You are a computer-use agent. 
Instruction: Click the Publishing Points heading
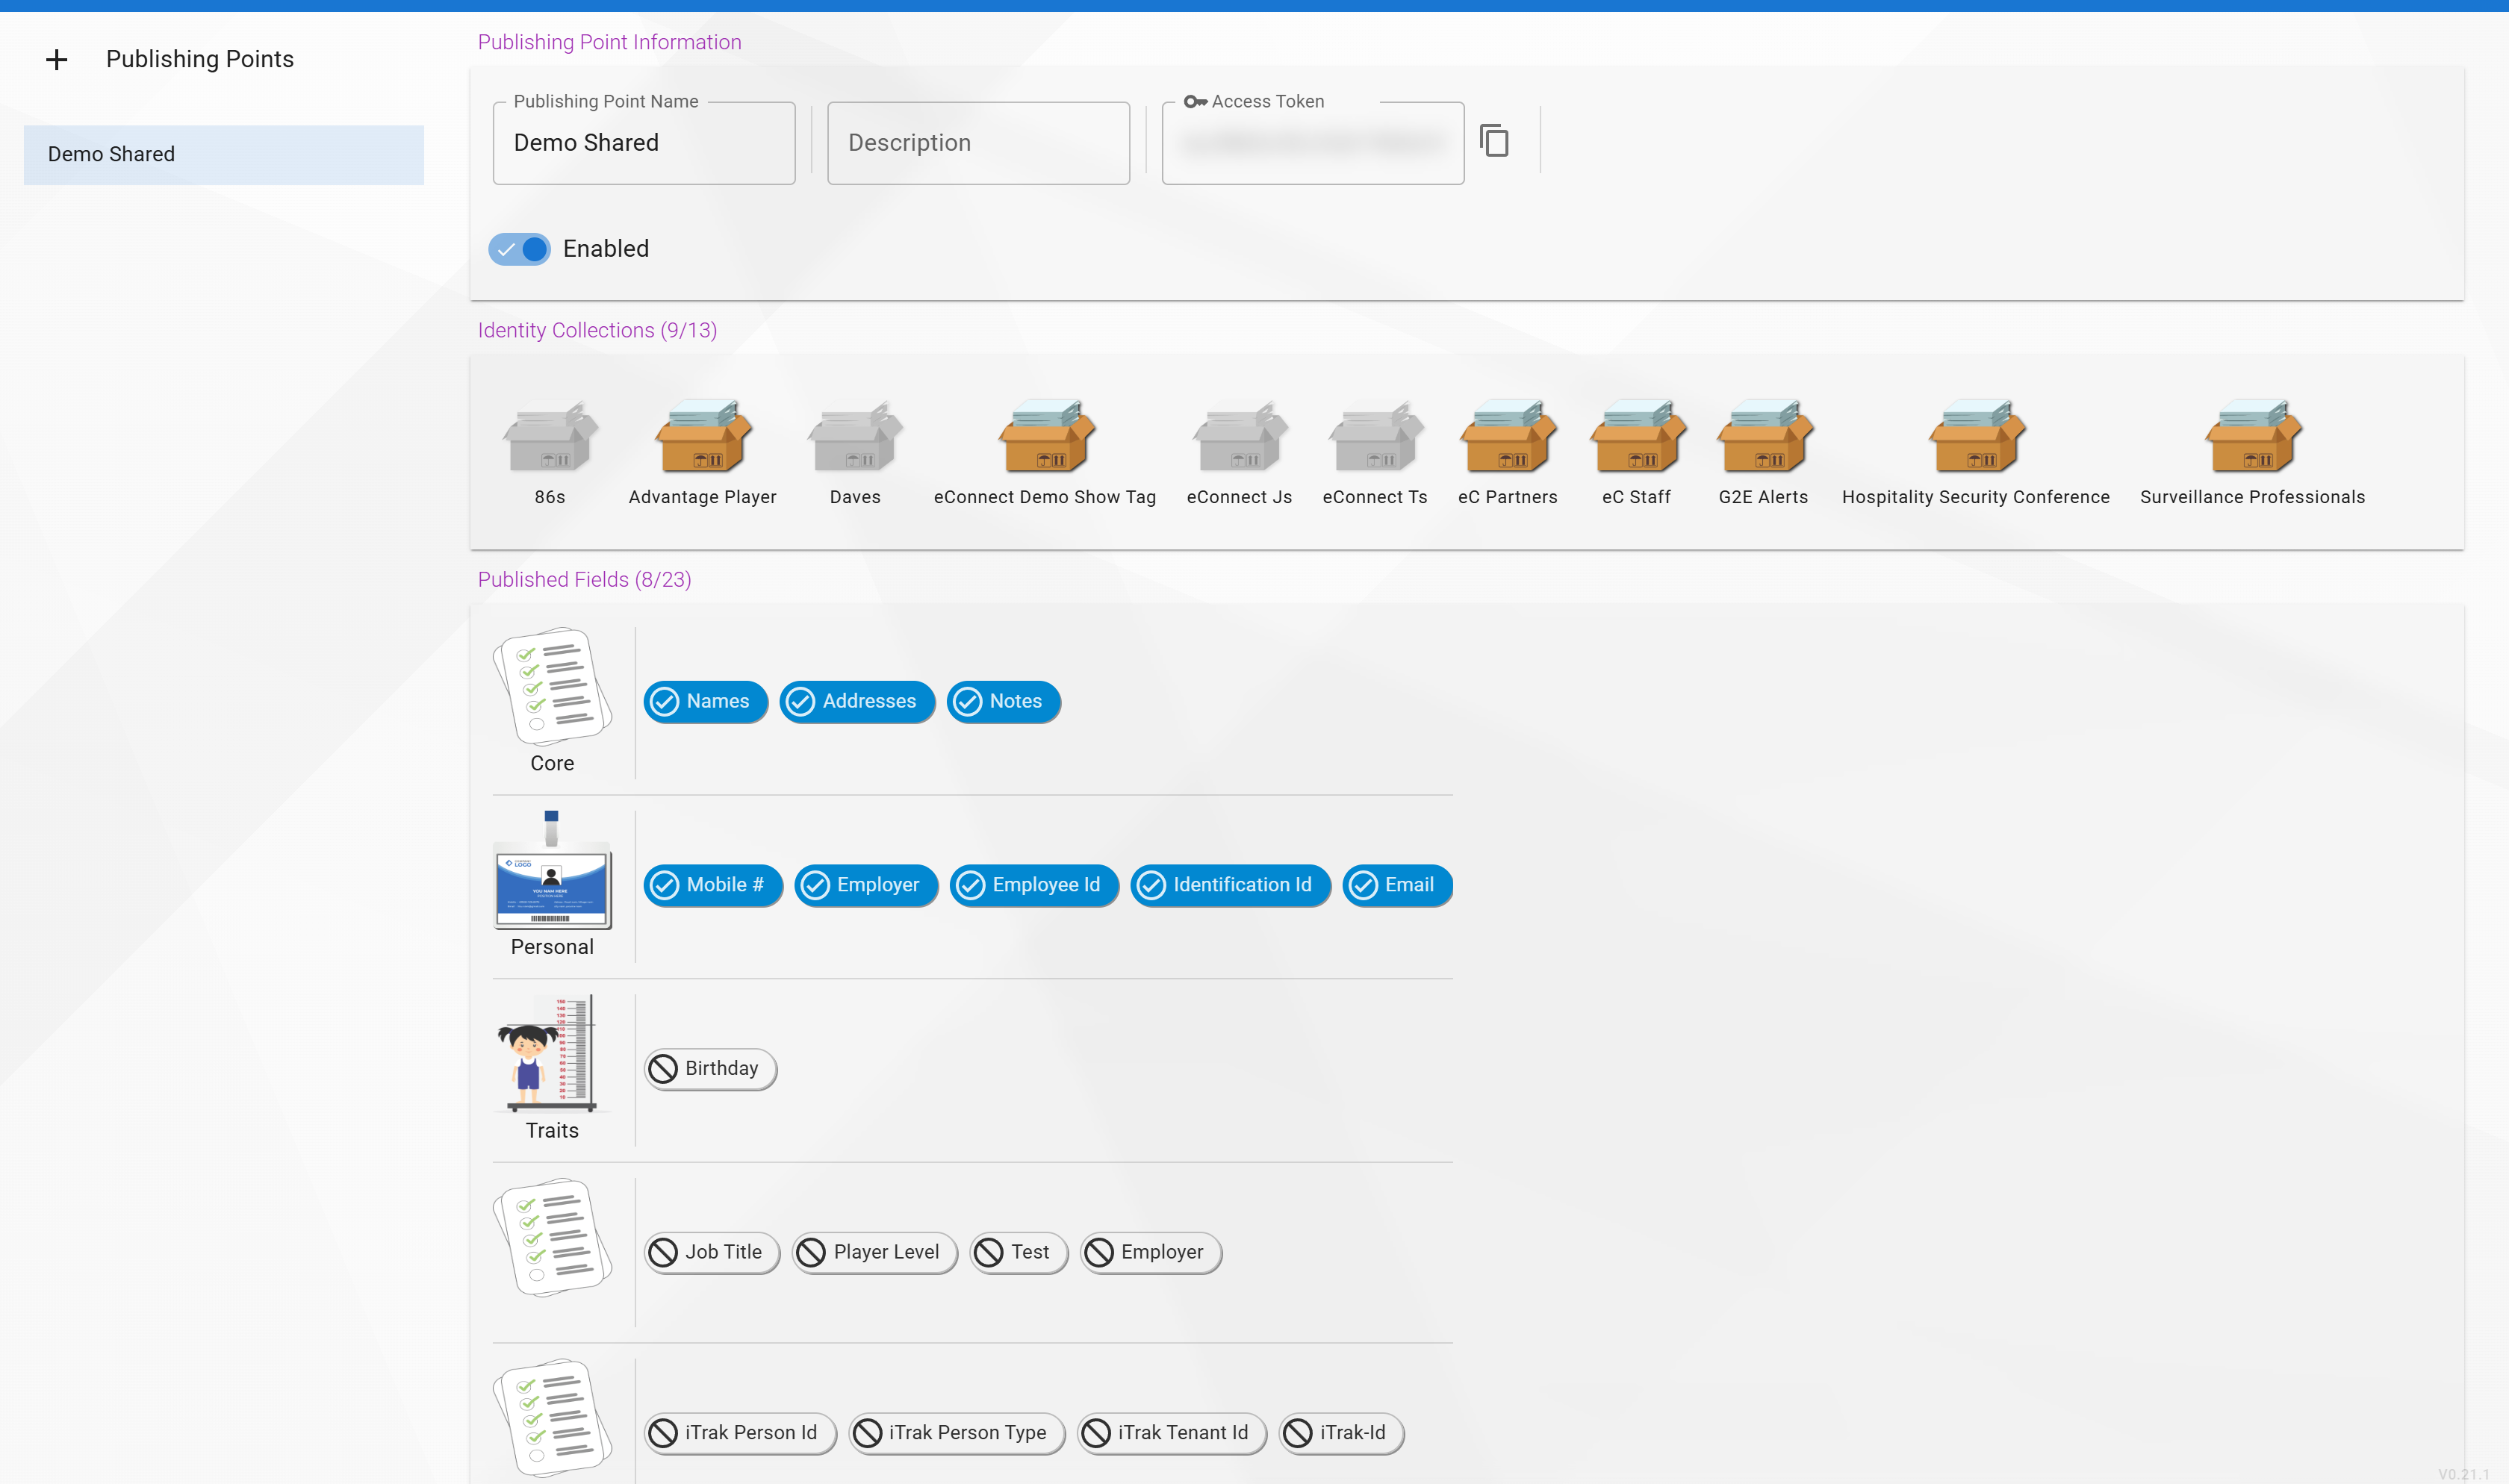coord(200,59)
